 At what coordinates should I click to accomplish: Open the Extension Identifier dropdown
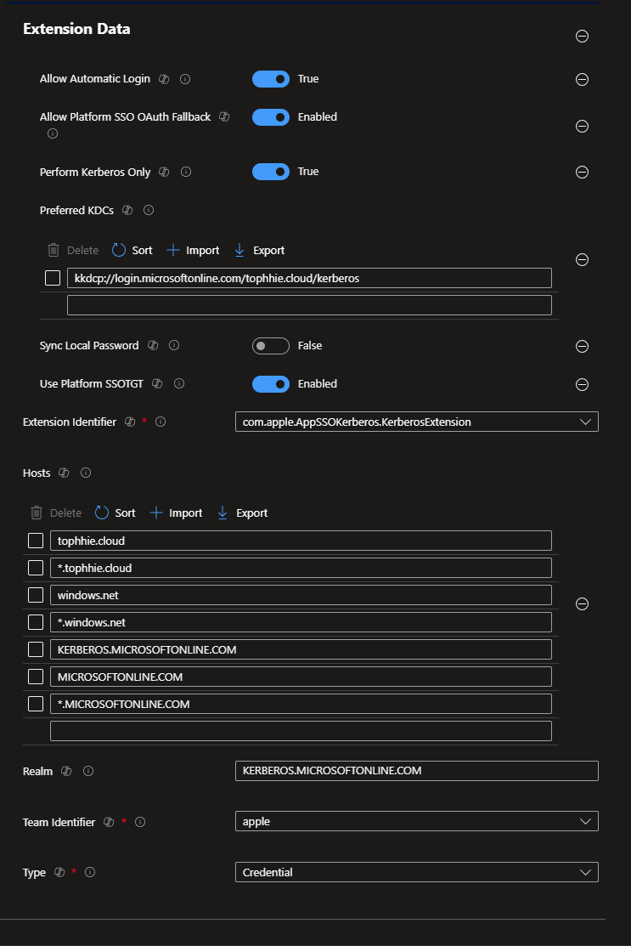(x=416, y=422)
